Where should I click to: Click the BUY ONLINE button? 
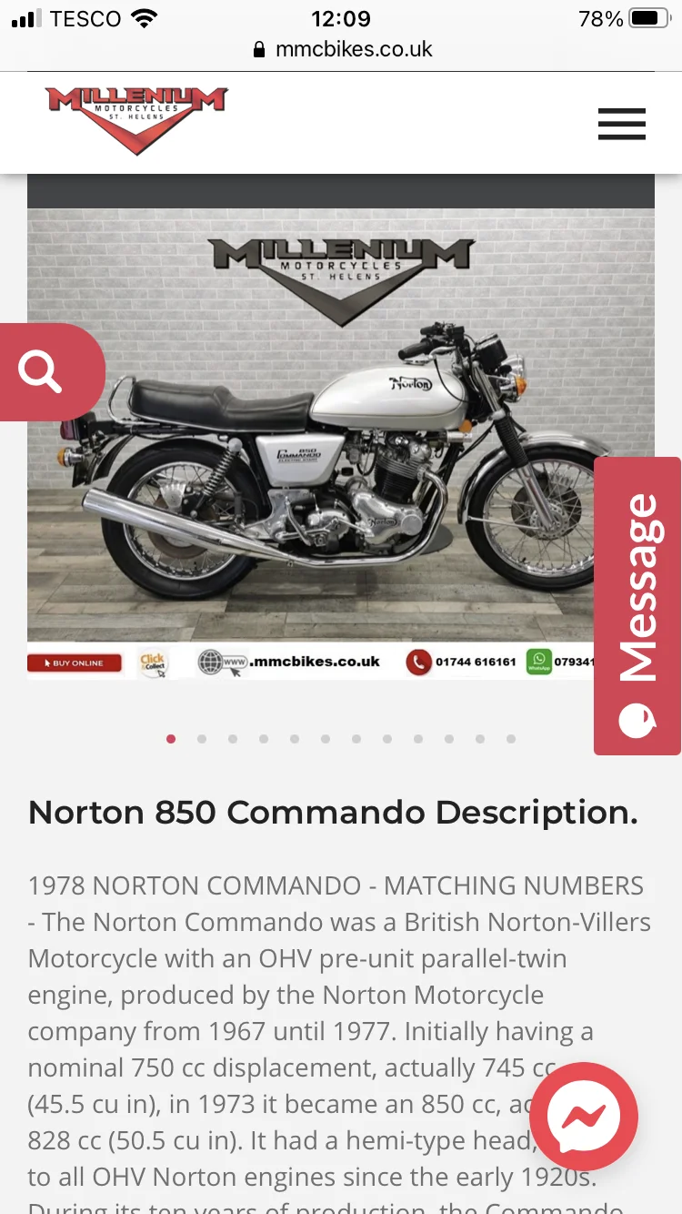tap(78, 663)
